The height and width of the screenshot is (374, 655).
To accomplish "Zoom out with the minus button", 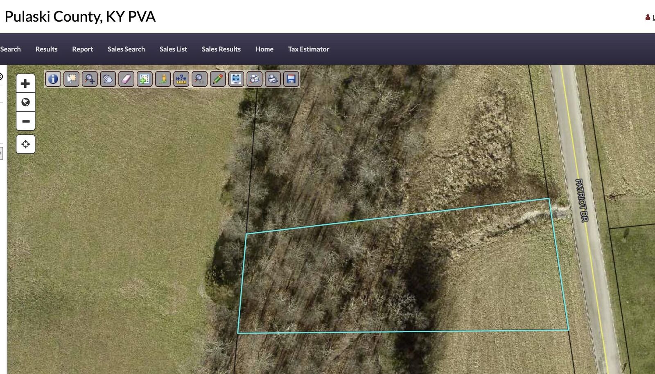I will coord(25,121).
